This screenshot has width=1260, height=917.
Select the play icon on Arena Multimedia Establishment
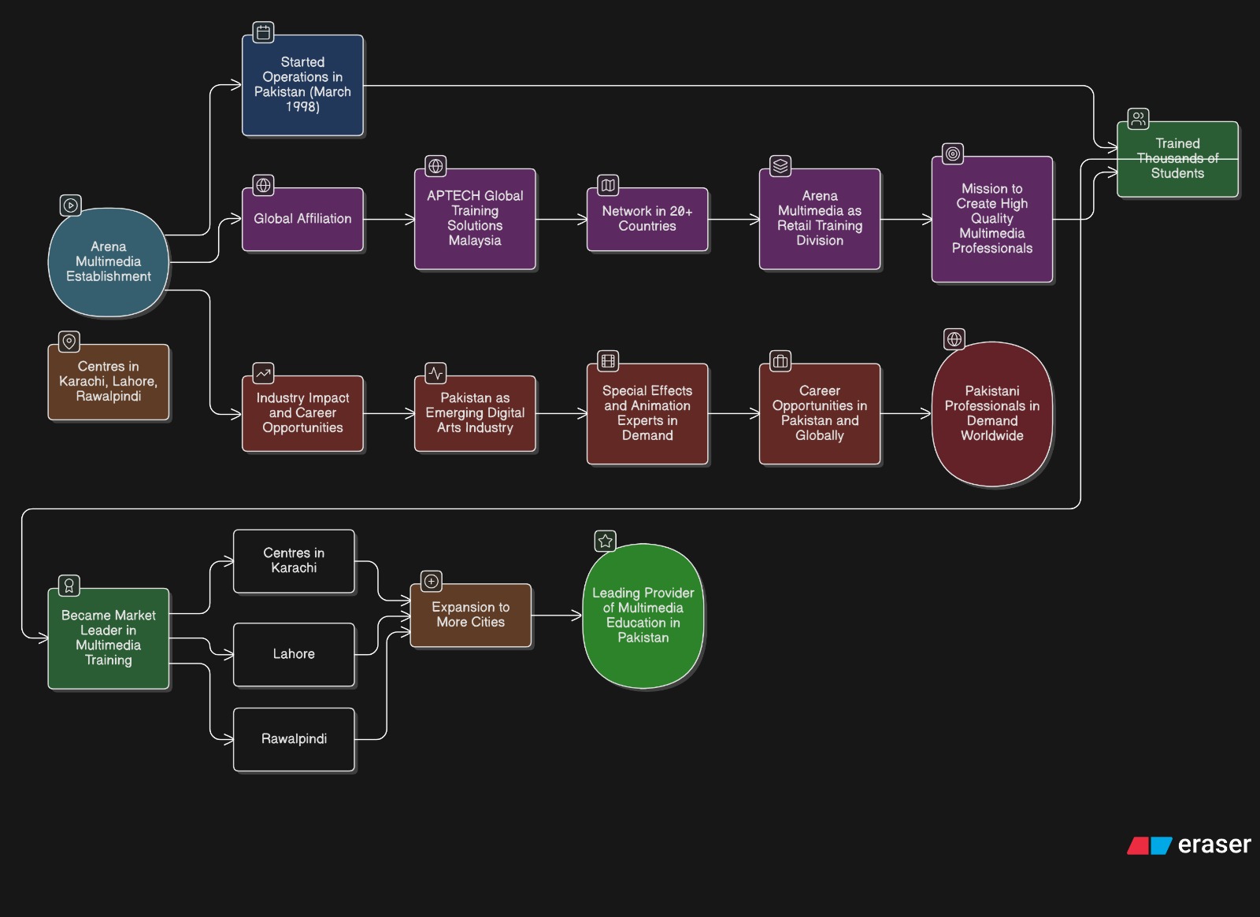(x=70, y=205)
